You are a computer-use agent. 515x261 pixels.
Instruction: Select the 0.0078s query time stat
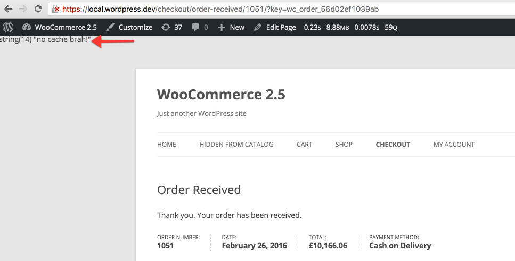point(367,27)
